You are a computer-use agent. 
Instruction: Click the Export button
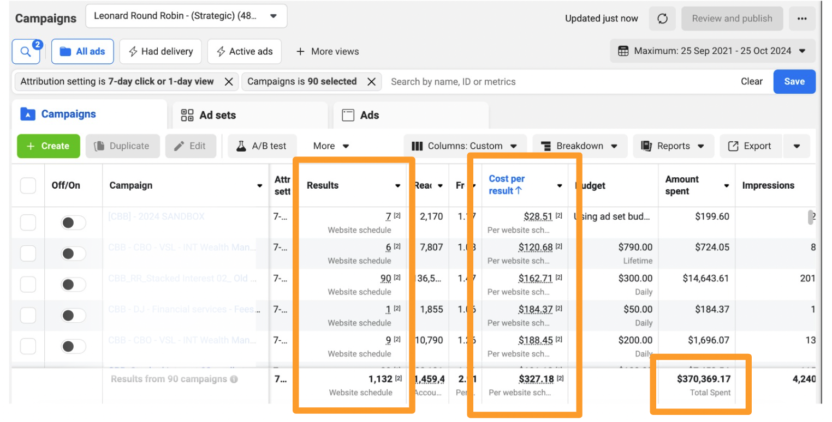point(751,146)
